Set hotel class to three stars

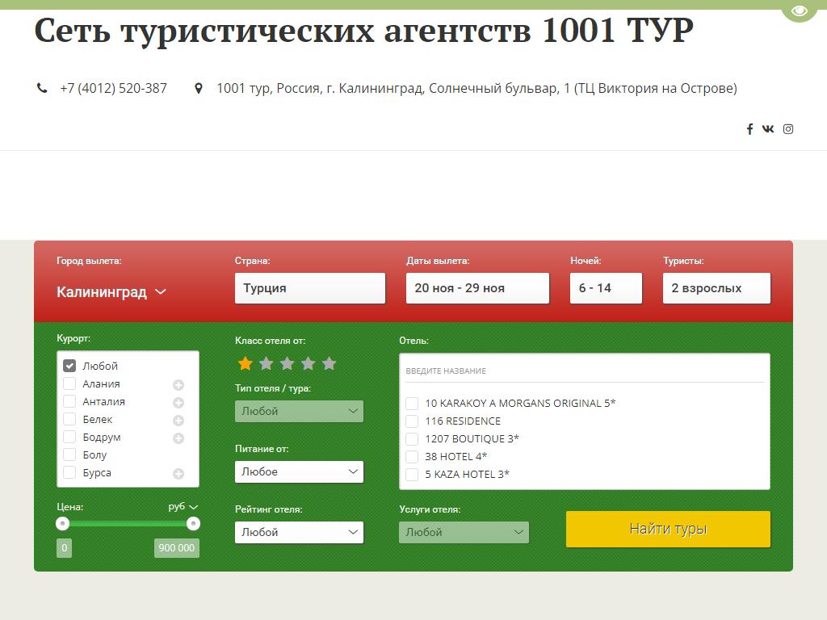click(x=287, y=364)
